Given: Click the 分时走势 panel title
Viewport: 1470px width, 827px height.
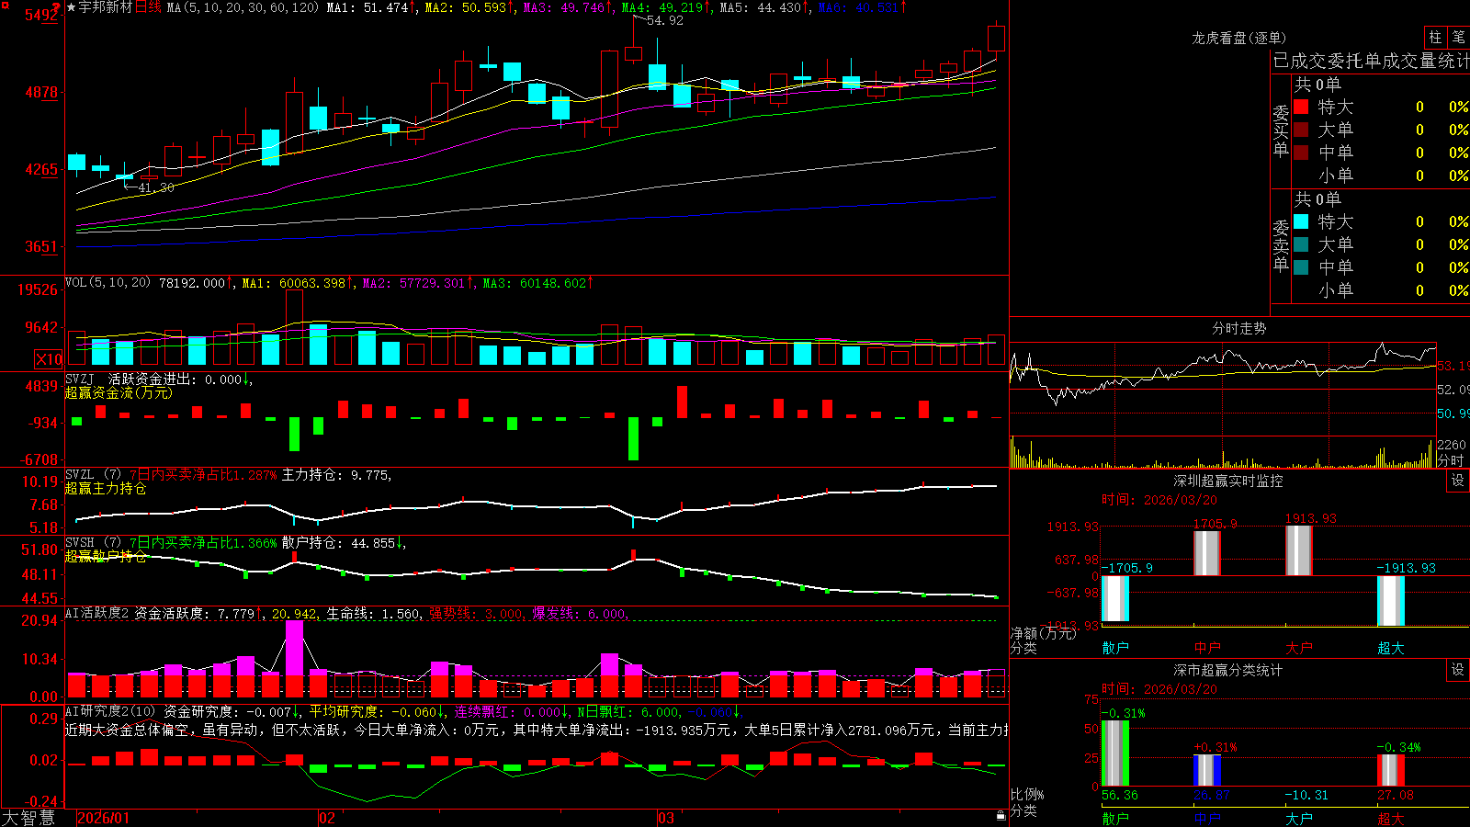Looking at the screenshot, I should 1238,328.
